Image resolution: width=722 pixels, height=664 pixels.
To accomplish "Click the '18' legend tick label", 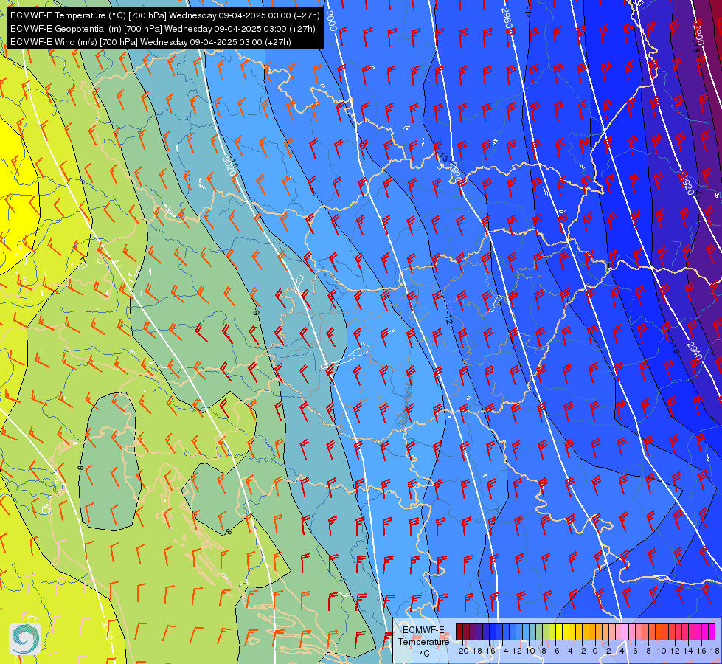I will click(x=714, y=651).
